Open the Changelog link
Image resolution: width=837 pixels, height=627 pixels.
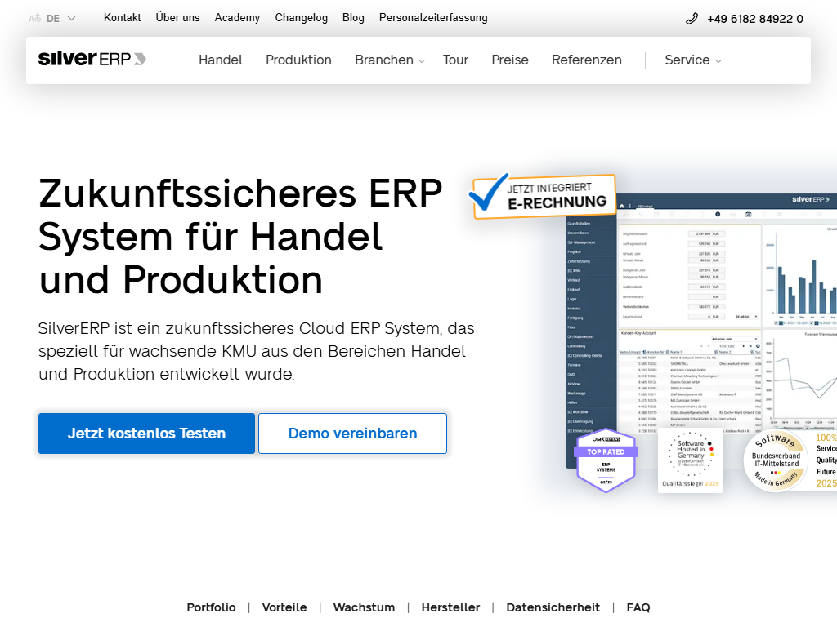click(301, 18)
